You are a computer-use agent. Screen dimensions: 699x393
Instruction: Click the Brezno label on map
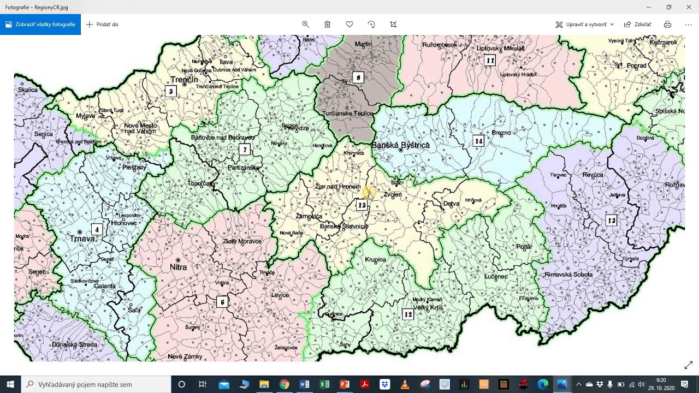(501, 133)
